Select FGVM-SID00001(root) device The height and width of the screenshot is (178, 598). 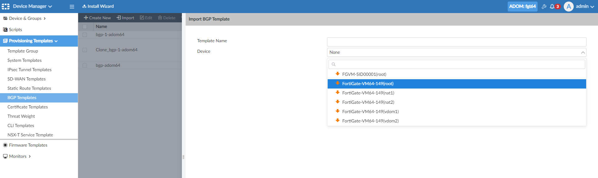pyautogui.click(x=457, y=74)
